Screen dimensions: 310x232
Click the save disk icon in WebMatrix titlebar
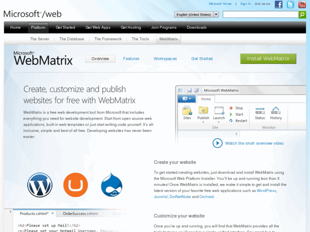click(x=189, y=90)
